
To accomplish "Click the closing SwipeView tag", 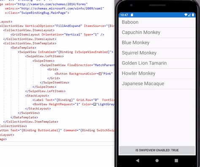I will [29, 113].
